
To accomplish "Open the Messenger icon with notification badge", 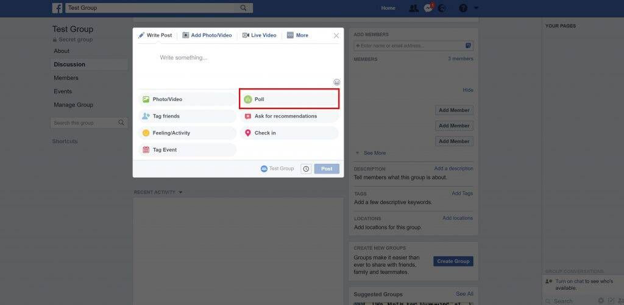I will 428,9.
